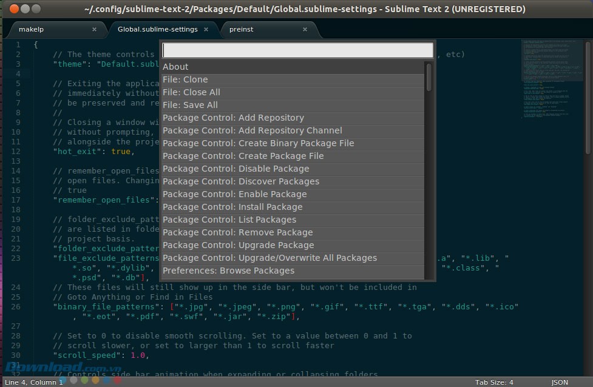The width and height of the screenshot is (593, 387).
Task: Click the red window close button
Action: click(x=13, y=9)
